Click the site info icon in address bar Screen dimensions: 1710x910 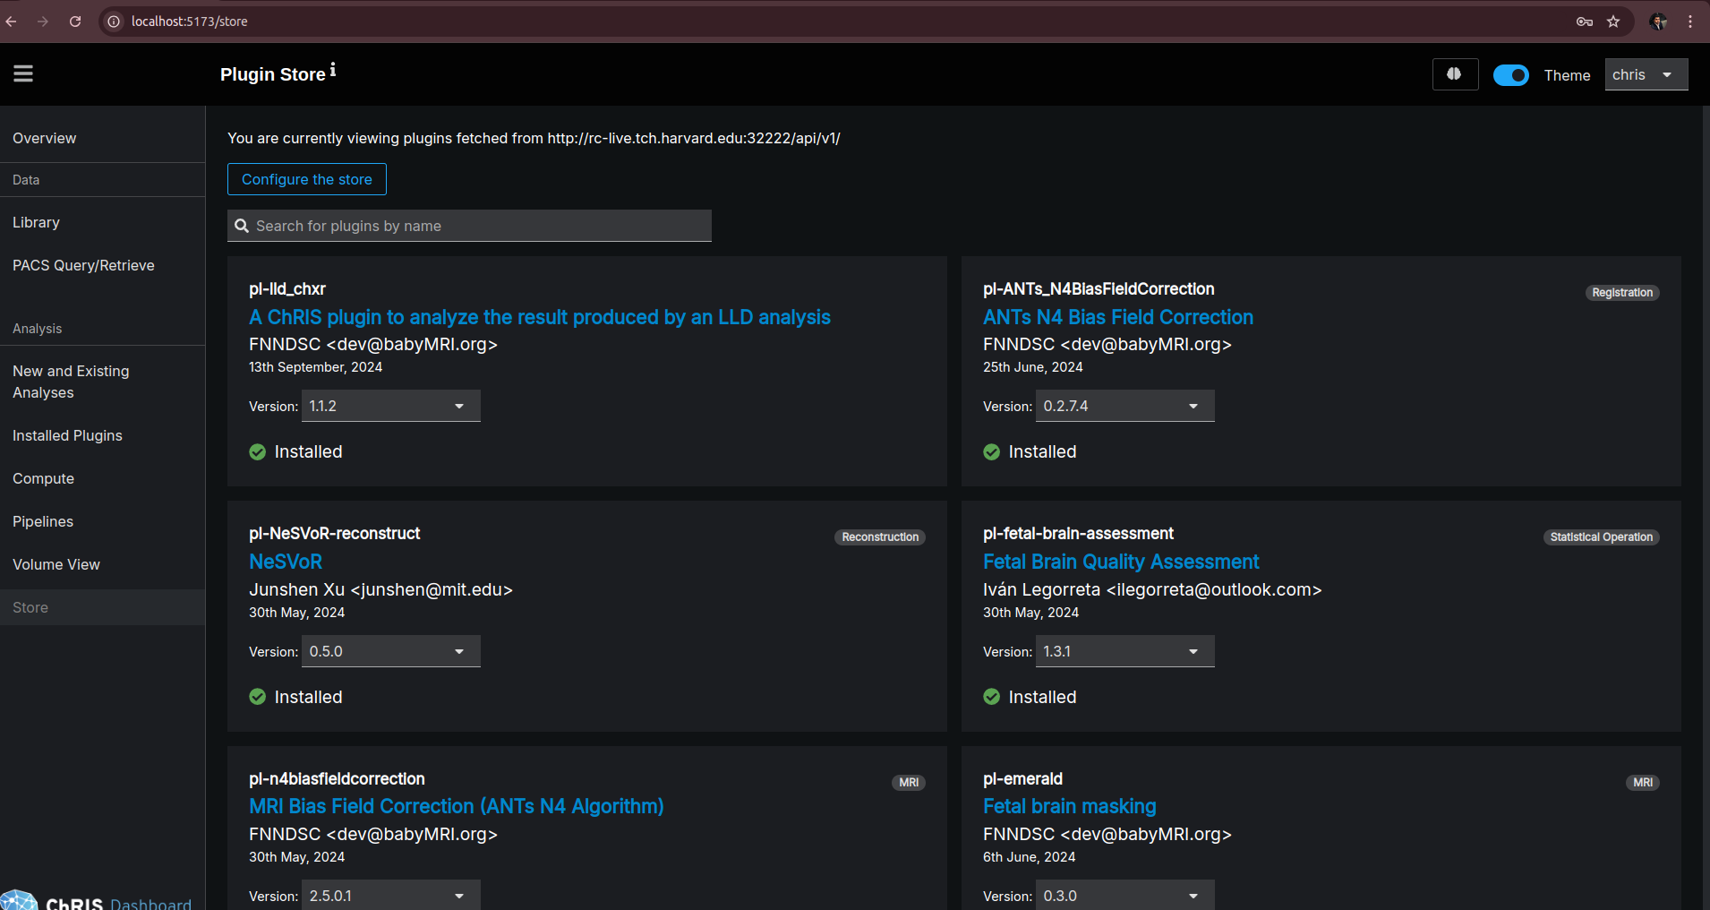pos(114,21)
